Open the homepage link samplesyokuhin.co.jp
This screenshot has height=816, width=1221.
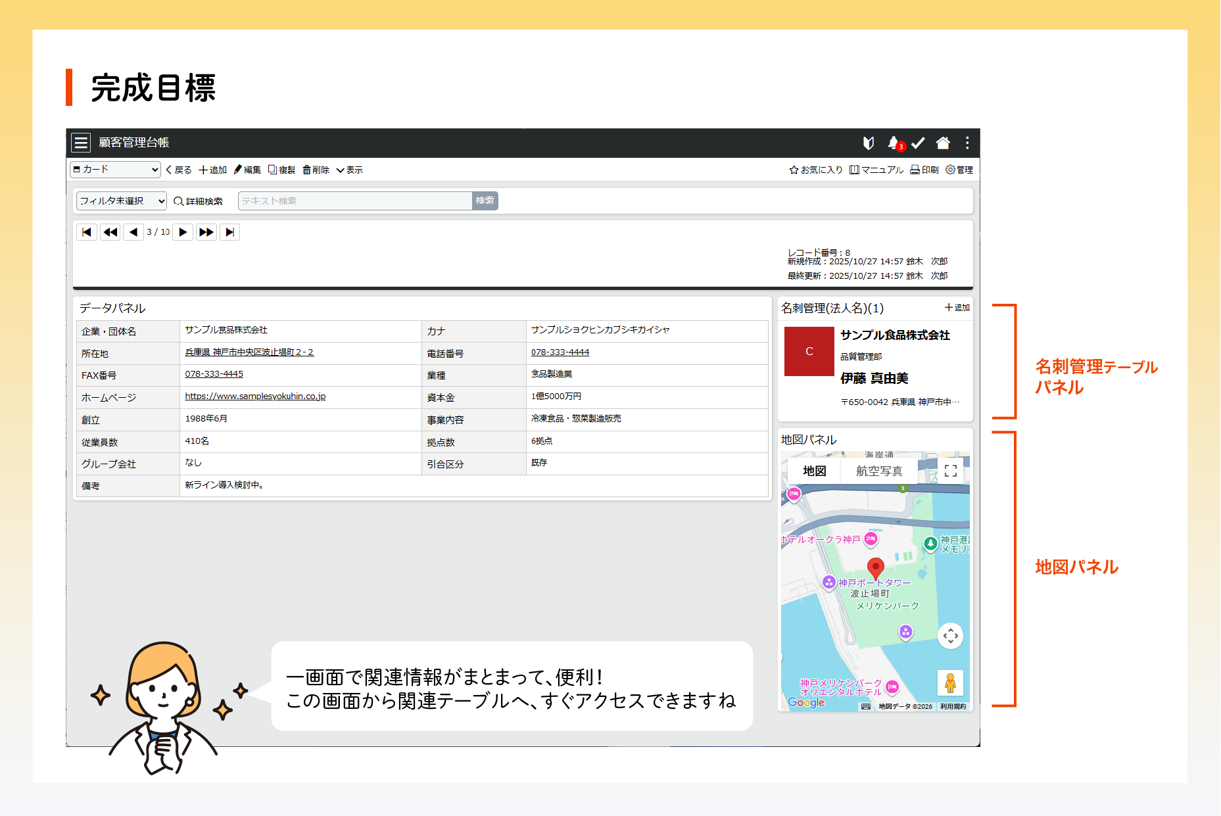(x=255, y=396)
